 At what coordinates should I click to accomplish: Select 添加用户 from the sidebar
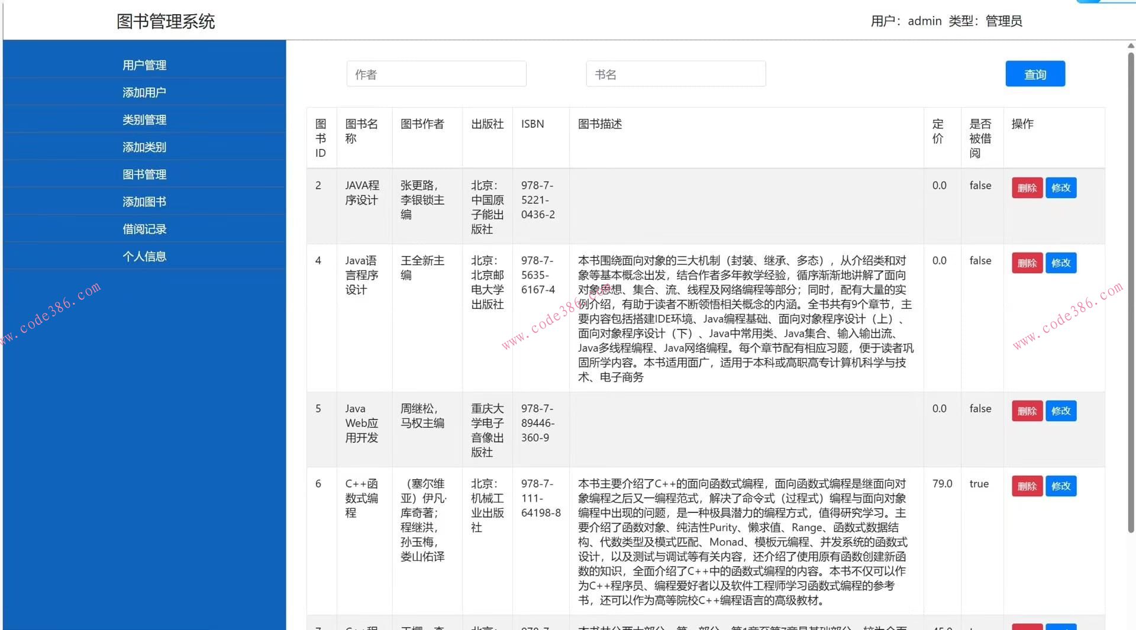click(x=144, y=92)
